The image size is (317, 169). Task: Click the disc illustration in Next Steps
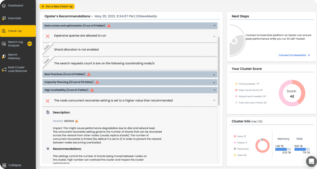237,41
